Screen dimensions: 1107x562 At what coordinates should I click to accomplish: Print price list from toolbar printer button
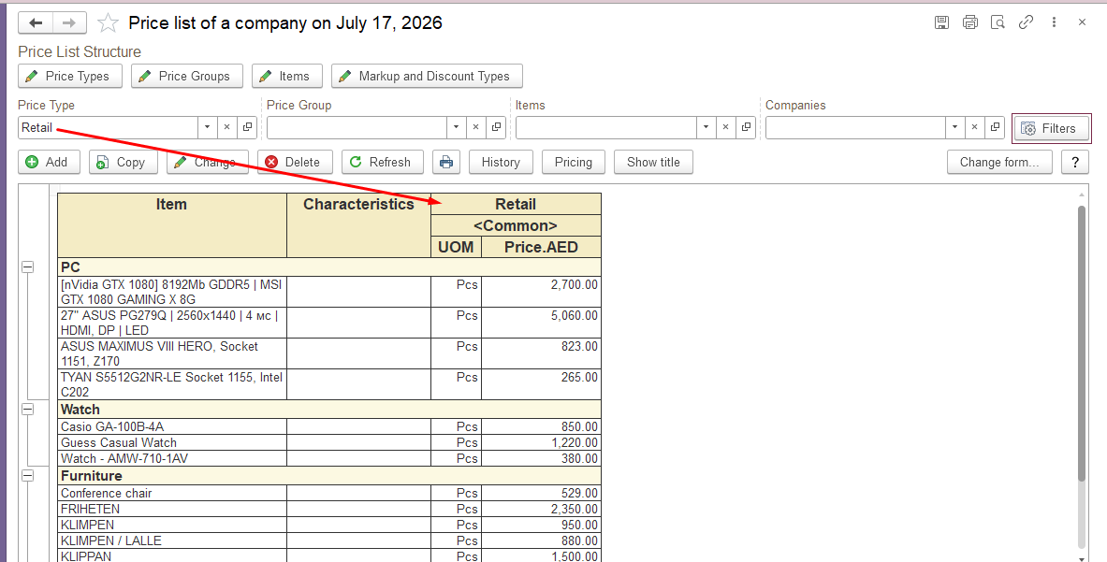445,162
